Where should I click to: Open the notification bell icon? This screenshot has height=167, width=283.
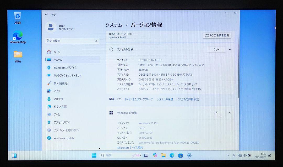tap(270, 156)
